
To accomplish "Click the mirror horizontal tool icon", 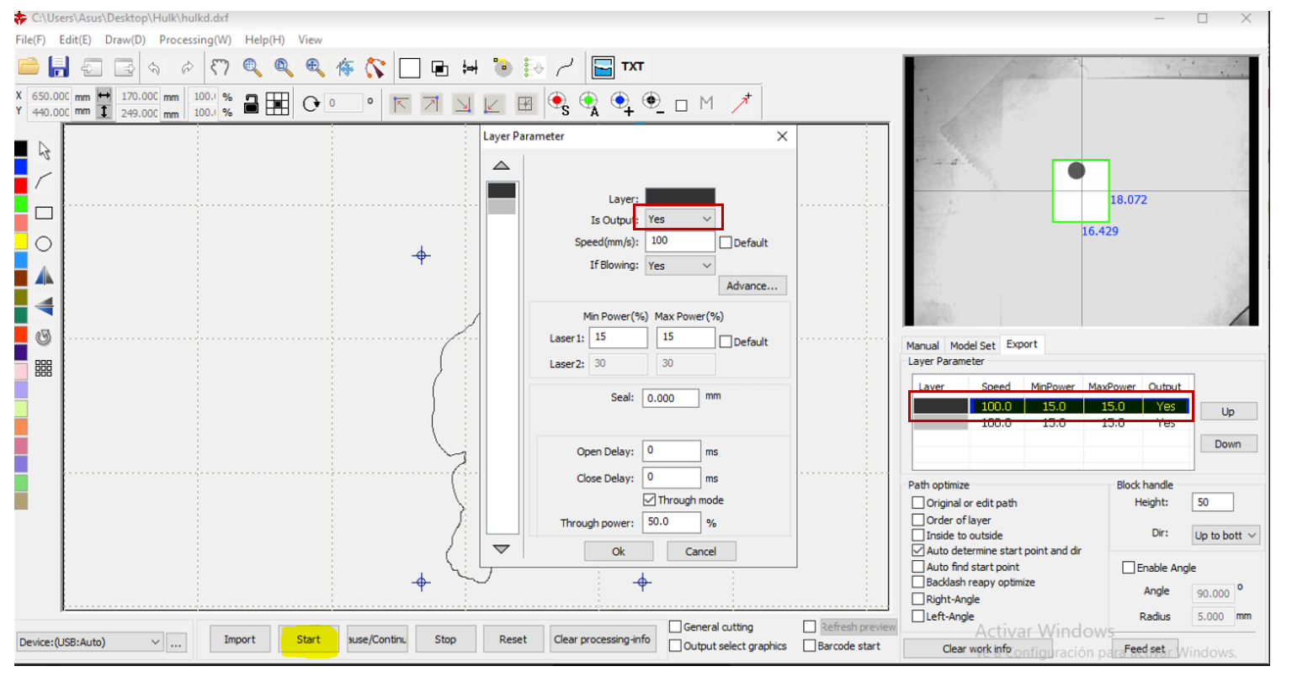I will coord(44,276).
